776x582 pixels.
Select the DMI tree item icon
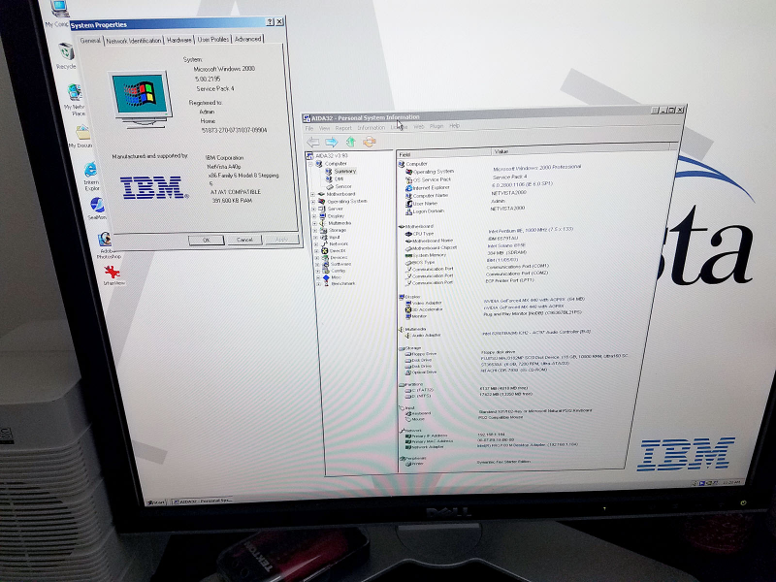(329, 178)
